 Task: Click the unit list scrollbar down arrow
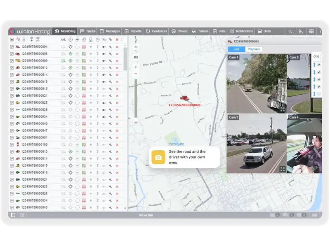[125, 208]
